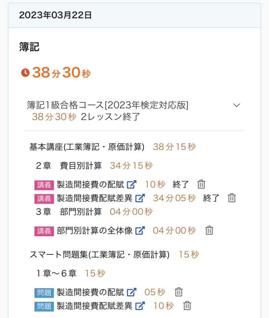Delete the 製造間接費配賦差異 problem record

187,306
